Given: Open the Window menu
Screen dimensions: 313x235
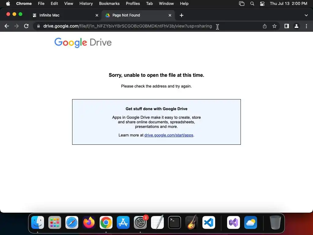Looking at the screenshot, I should tap(166, 4).
